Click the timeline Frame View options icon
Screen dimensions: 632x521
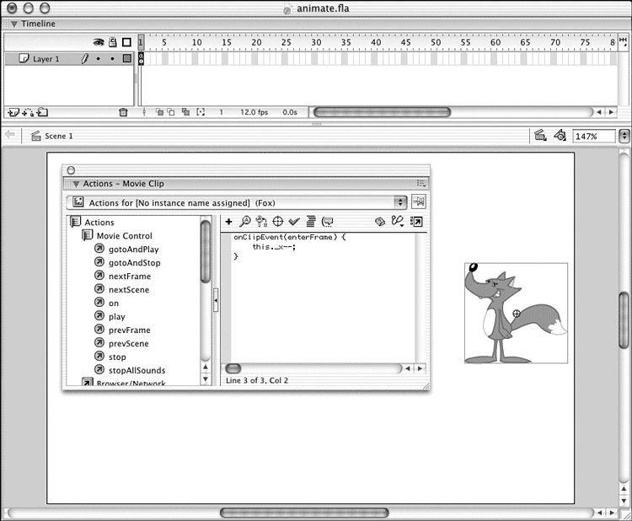[x=623, y=40]
